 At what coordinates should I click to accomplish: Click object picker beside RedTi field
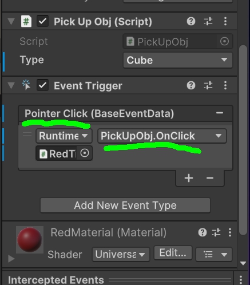[85, 153]
